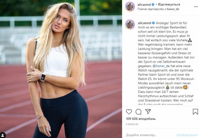Open the 8 вересня post date

(132, 124)
